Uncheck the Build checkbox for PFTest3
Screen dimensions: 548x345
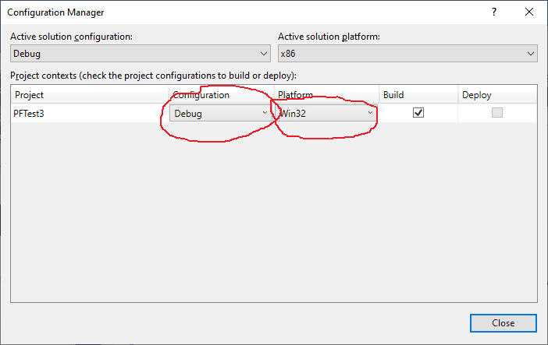(x=418, y=113)
